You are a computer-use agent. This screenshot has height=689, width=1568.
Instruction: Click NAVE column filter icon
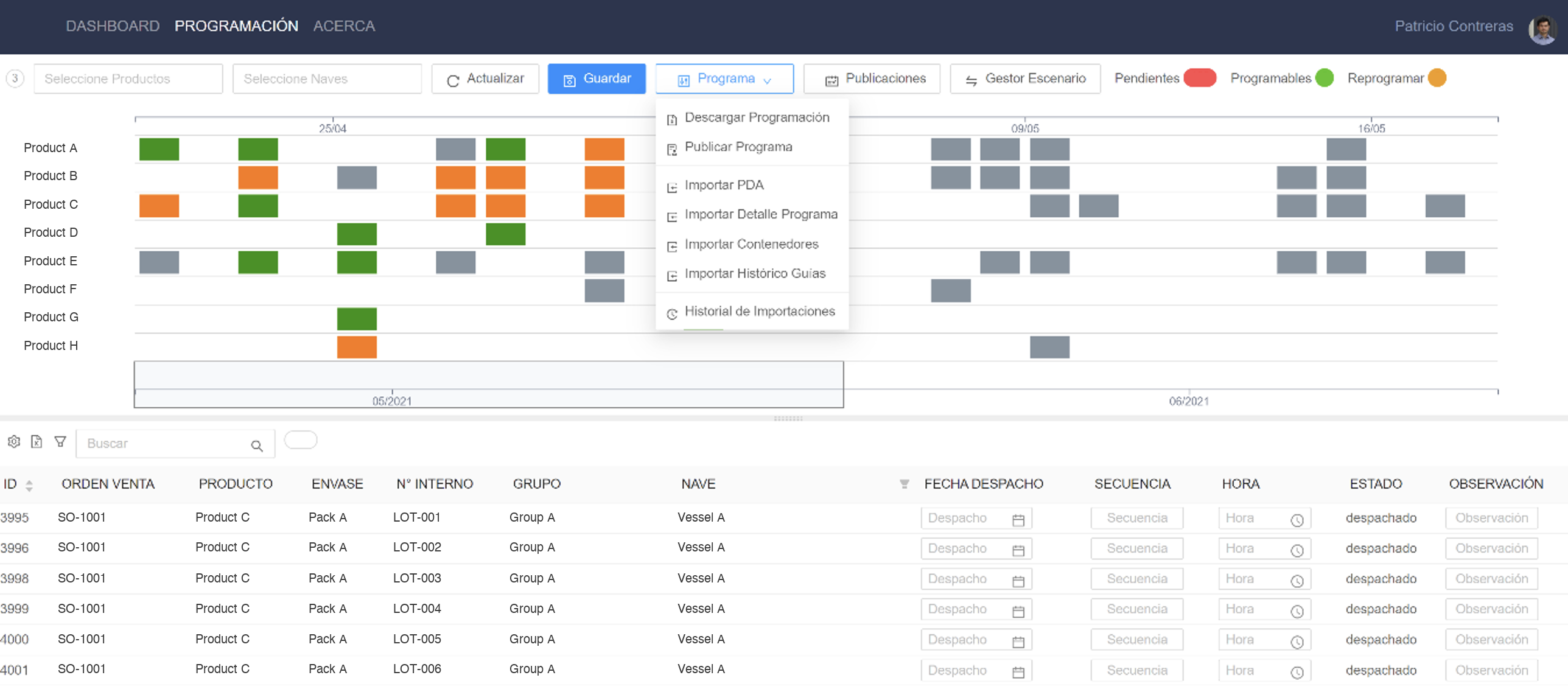pos(904,484)
